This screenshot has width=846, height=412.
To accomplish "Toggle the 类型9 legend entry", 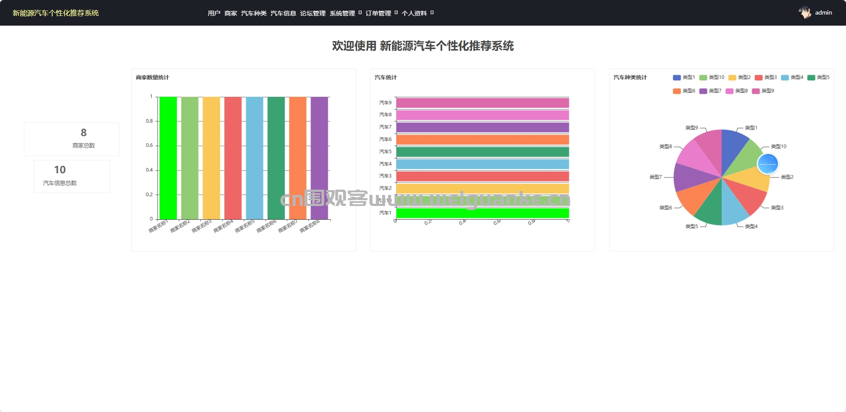I will coord(763,91).
